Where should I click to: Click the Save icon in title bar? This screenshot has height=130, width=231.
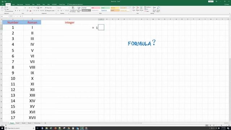pyautogui.click(x=3, y=1)
